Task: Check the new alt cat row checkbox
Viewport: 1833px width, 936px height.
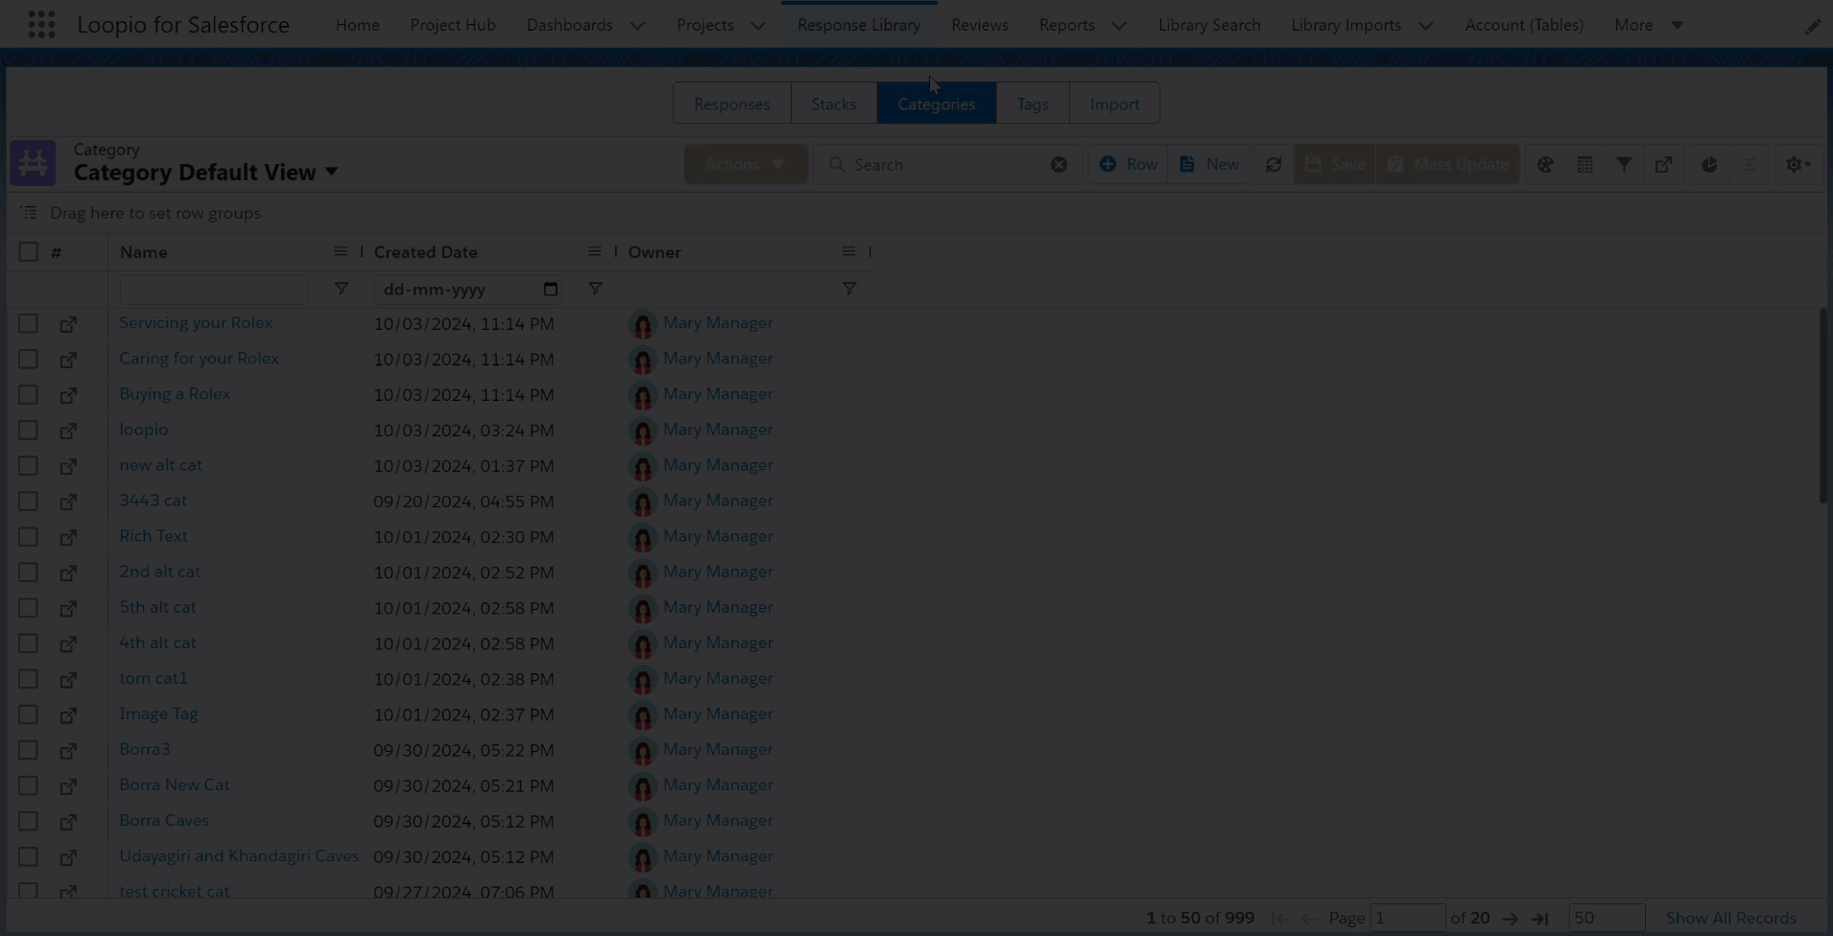Action: click(28, 465)
